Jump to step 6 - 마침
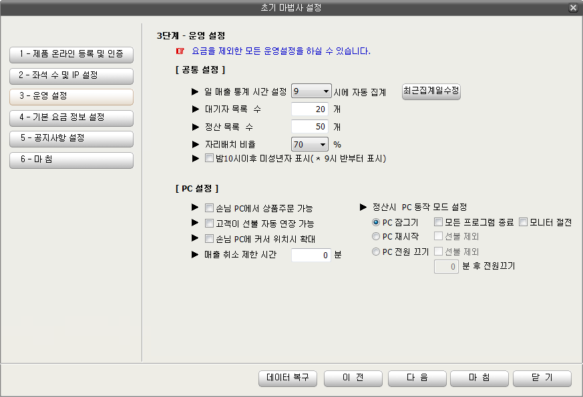Screen dimensions: 583x397 (71, 159)
